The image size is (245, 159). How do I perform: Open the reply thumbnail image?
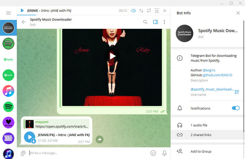pos(29,124)
